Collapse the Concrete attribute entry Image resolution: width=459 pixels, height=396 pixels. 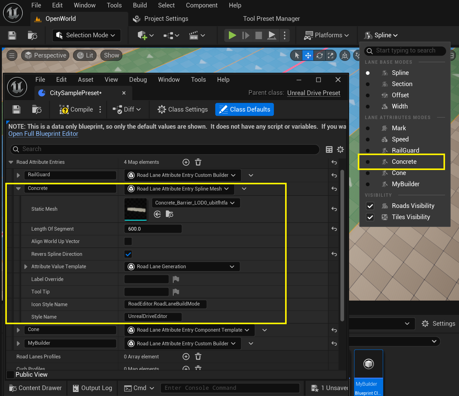coord(18,188)
